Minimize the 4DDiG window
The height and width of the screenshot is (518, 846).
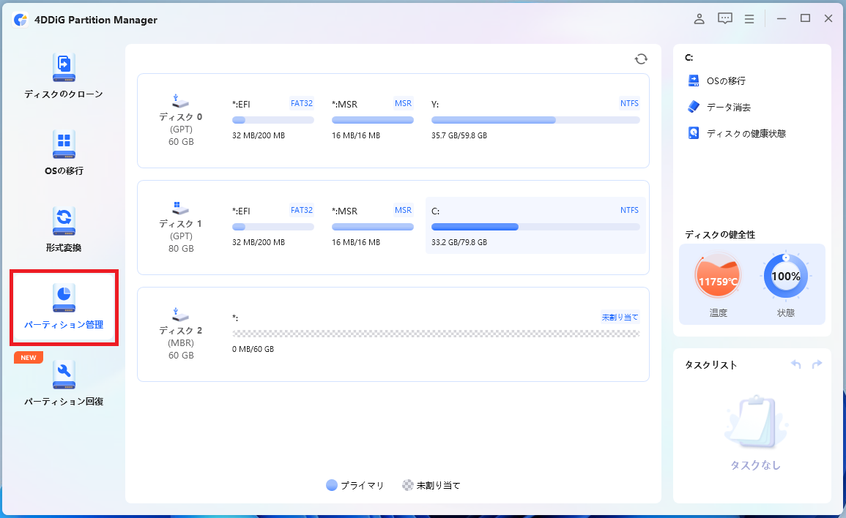coord(781,19)
